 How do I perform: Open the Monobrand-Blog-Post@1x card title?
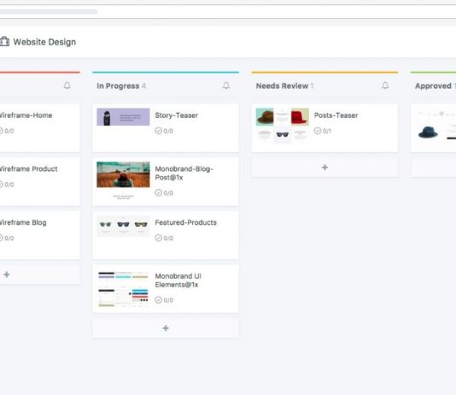click(x=184, y=174)
